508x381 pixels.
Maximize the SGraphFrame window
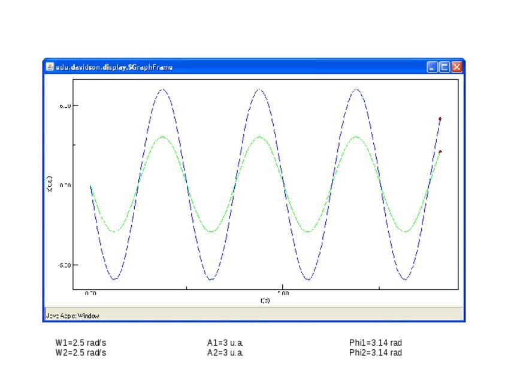(x=444, y=67)
